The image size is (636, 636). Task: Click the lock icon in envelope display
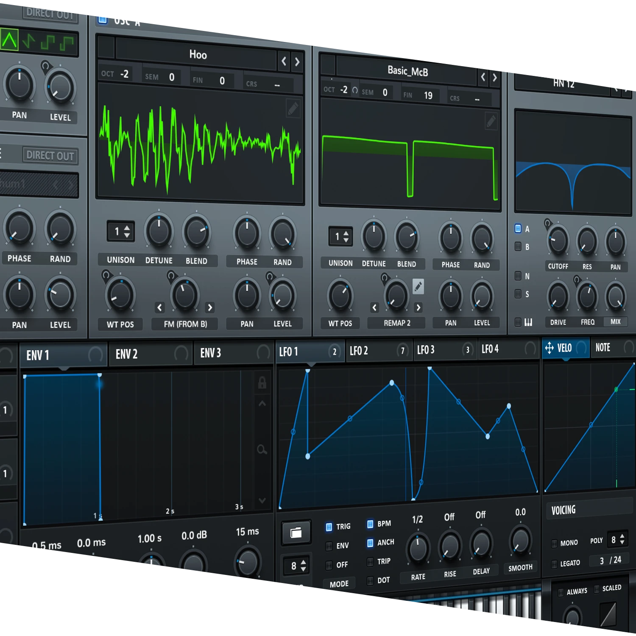tap(262, 383)
